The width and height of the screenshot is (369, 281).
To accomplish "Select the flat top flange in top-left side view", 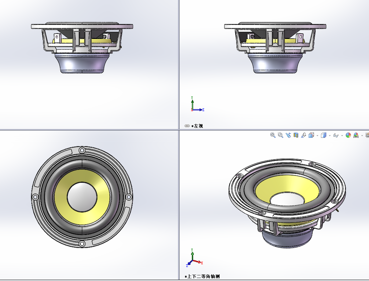I will 82,26.
